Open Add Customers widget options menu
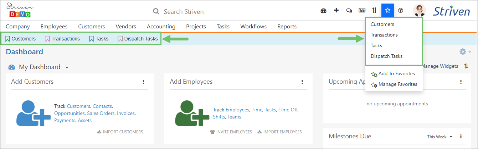Image resolution: width=478 pixels, height=149 pixels. click(x=143, y=82)
